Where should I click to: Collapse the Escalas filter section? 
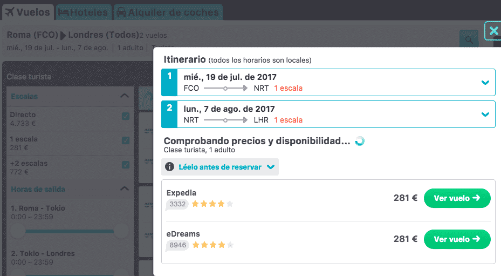tap(124, 96)
